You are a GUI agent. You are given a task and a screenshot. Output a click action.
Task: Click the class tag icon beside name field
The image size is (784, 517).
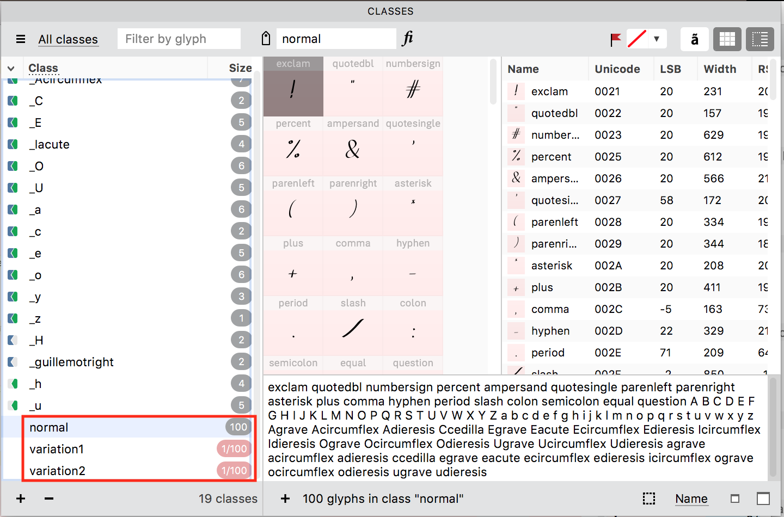click(266, 39)
